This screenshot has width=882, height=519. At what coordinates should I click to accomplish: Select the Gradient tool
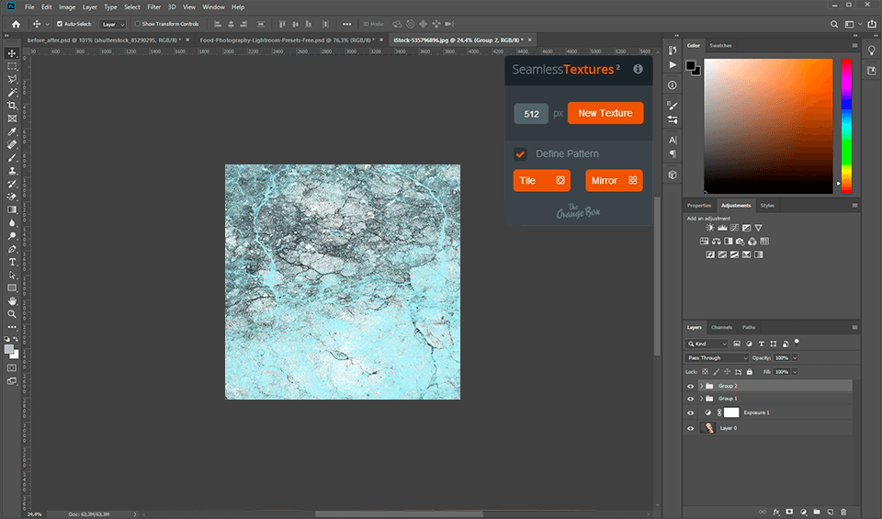(x=12, y=209)
